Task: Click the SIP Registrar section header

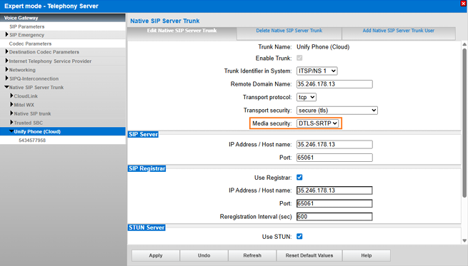Action: tap(147, 168)
